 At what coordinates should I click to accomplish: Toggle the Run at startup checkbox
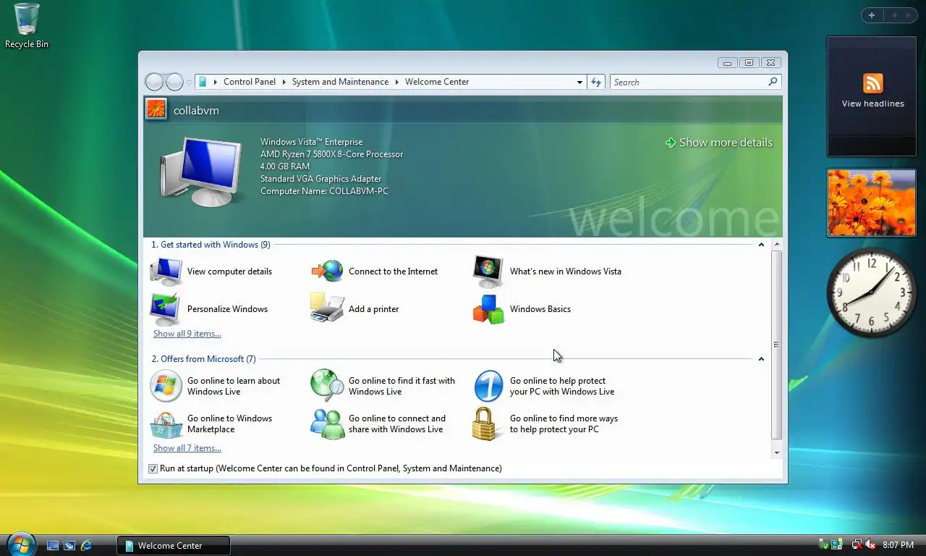[153, 468]
